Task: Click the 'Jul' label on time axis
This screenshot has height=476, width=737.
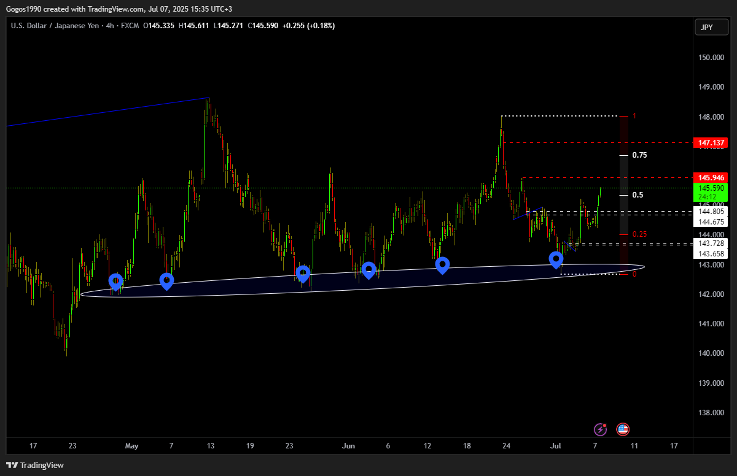Action: [556, 446]
